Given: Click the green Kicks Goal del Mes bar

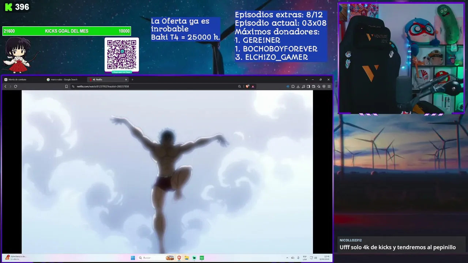Looking at the screenshot, I should (67, 31).
